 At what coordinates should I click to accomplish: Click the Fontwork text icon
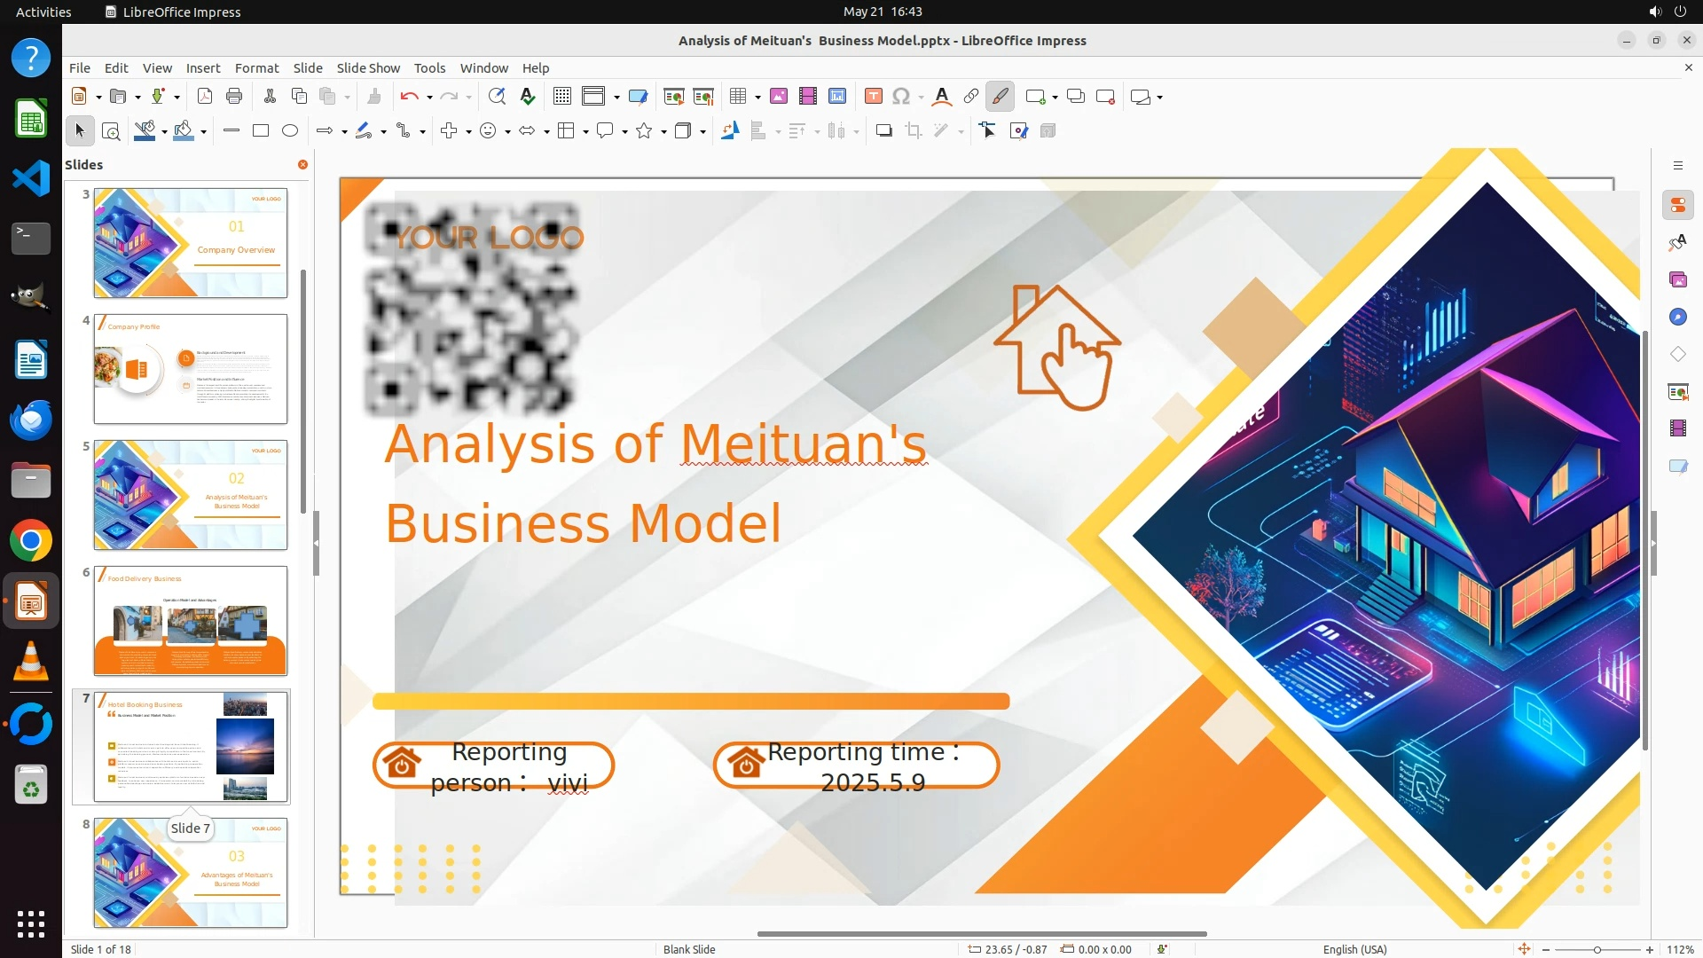(x=942, y=97)
